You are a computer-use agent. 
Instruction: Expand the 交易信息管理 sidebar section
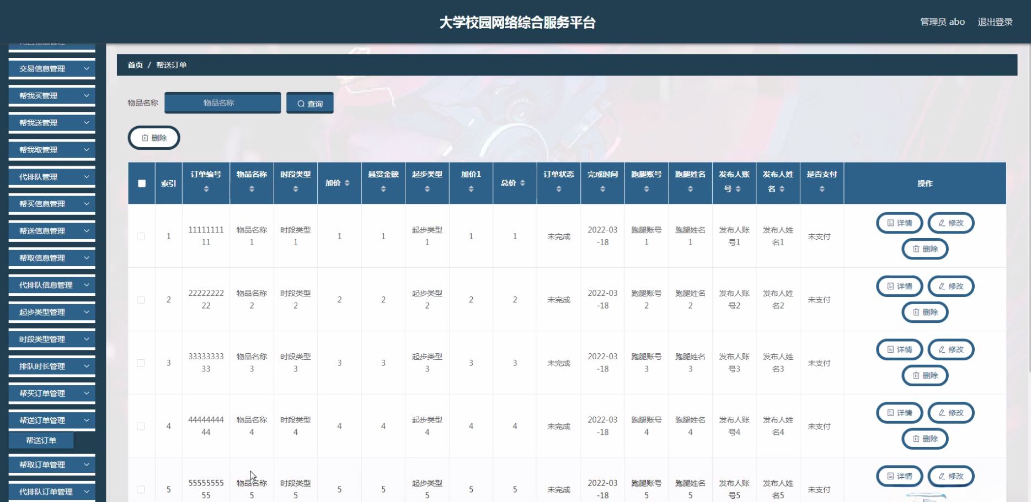51,68
